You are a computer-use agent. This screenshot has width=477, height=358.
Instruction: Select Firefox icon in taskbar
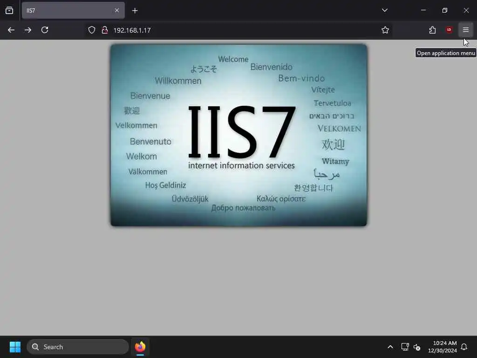pyautogui.click(x=140, y=347)
